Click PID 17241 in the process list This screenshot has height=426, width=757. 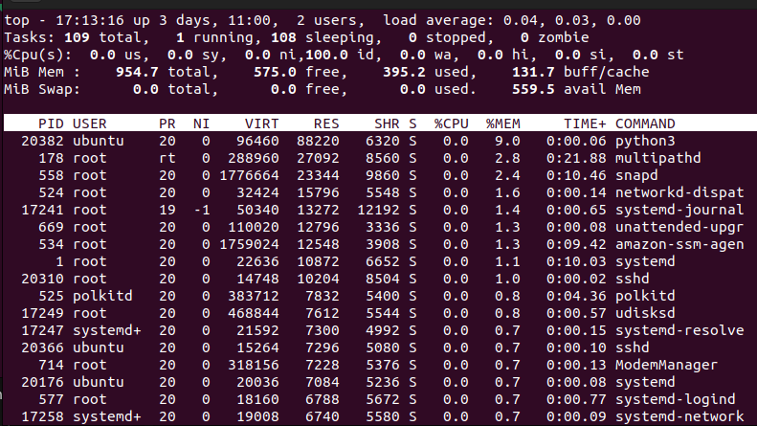tap(42, 210)
